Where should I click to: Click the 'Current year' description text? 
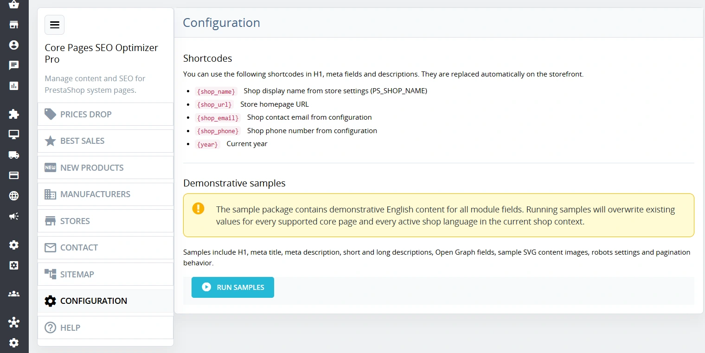pos(247,144)
